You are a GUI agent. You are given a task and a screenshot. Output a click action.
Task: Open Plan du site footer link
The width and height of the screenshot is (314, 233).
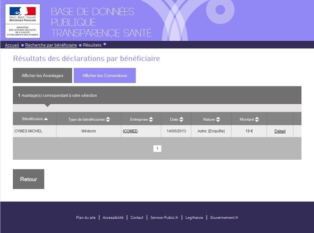pos(86,217)
